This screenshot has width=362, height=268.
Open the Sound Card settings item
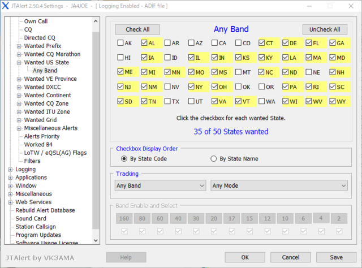pyautogui.click(x=31, y=218)
